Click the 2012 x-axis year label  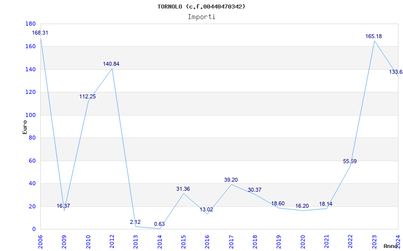(112, 242)
